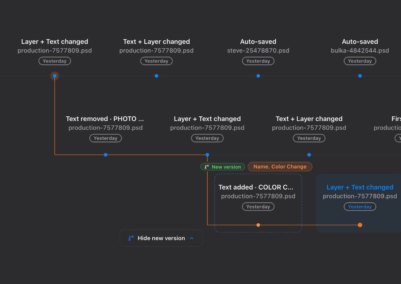Viewport: 401px width, 284px height.
Task: Click the branch icon in Hide new version button
Action: tap(131, 238)
